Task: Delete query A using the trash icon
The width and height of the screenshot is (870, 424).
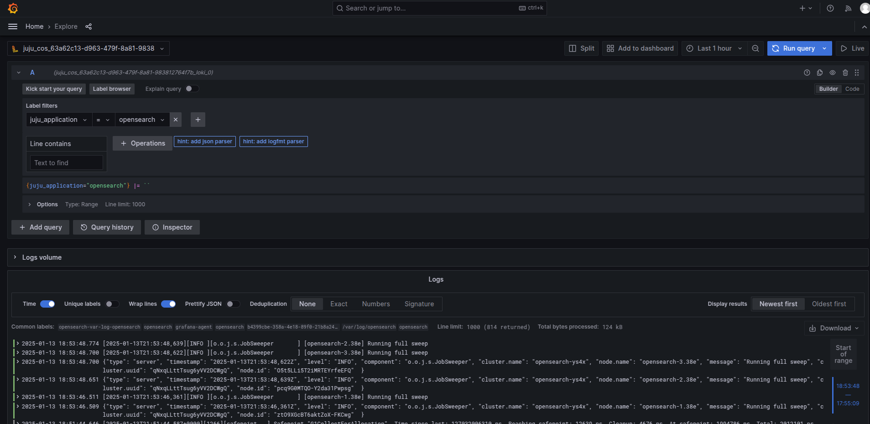Action: [845, 73]
